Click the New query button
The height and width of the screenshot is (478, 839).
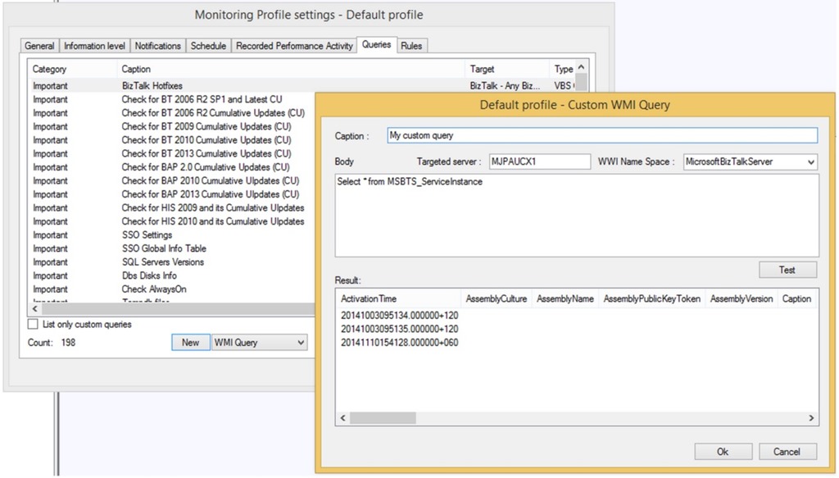(190, 343)
